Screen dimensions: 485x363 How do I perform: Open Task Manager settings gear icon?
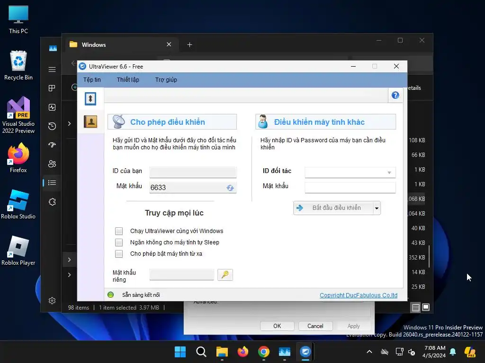[x=52, y=301]
